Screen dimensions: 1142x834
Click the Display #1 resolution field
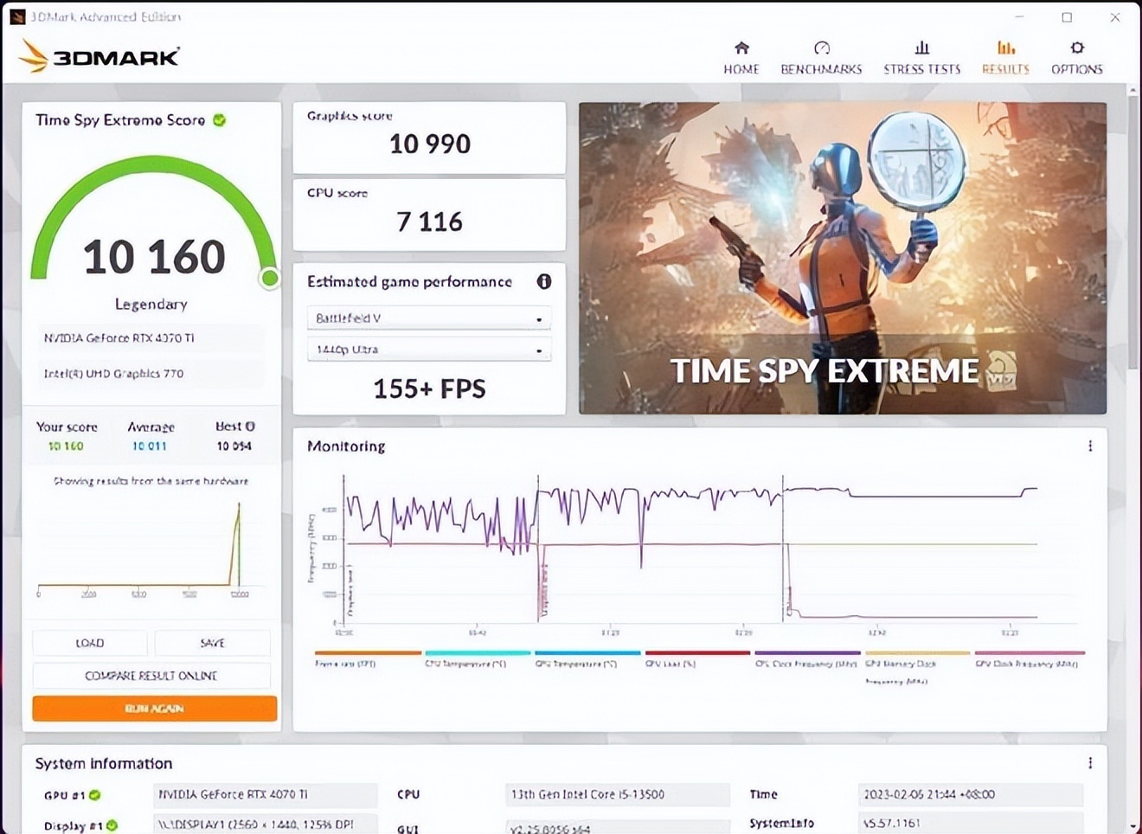pyautogui.click(x=266, y=824)
